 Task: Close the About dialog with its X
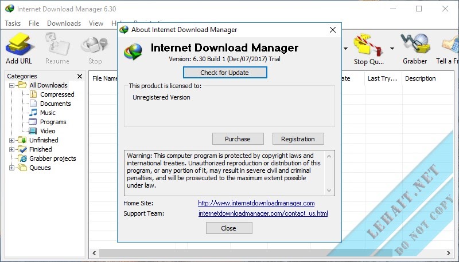click(333, 30)
